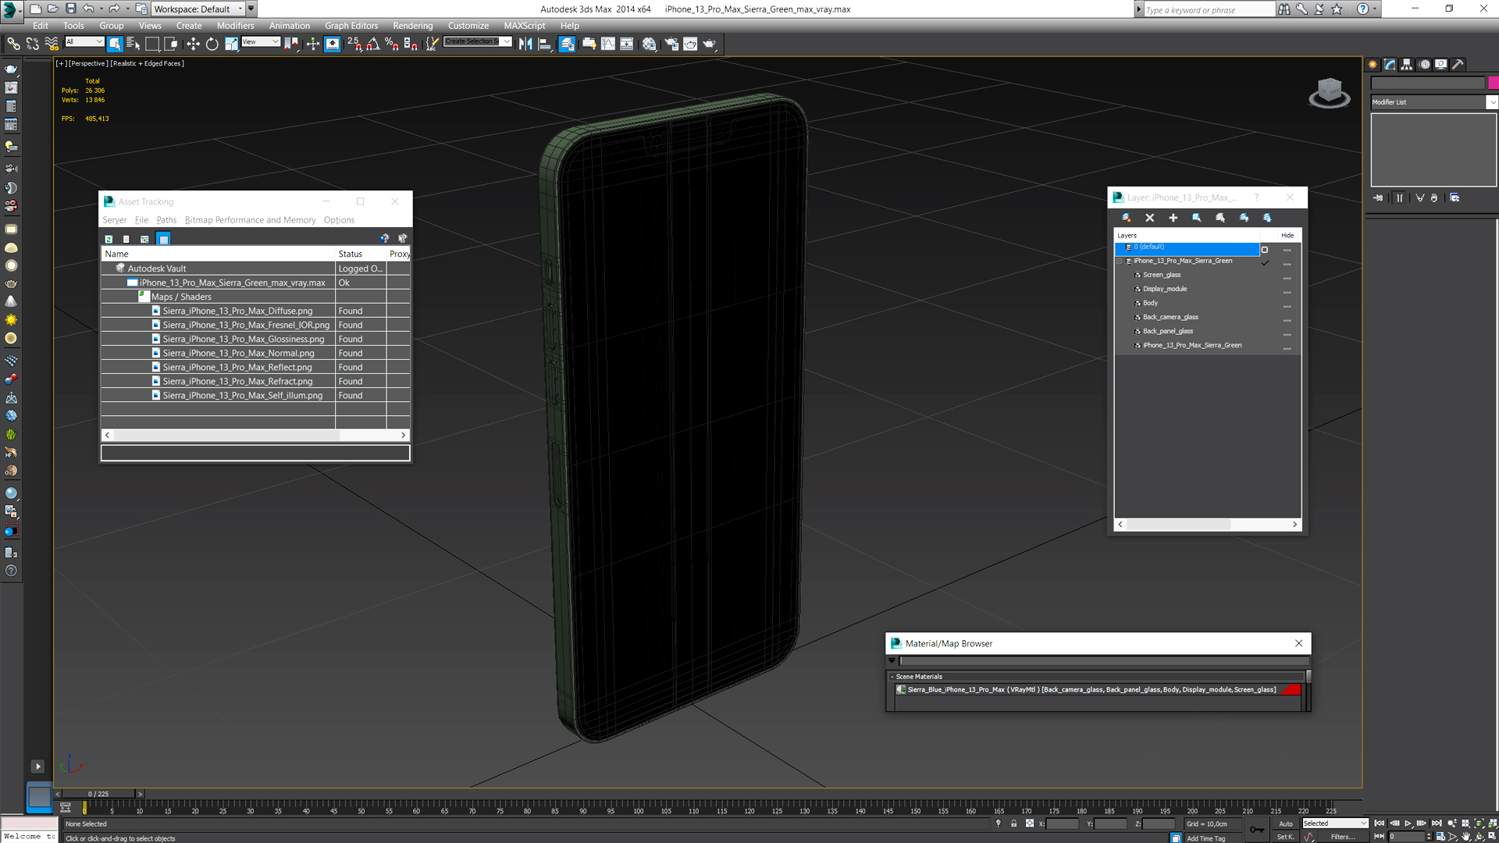Open key filter Selected dropdown
The image size is (1499, 843).
point(1334,823)
